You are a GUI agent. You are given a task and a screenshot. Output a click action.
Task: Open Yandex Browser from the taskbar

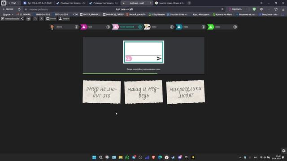166,157
